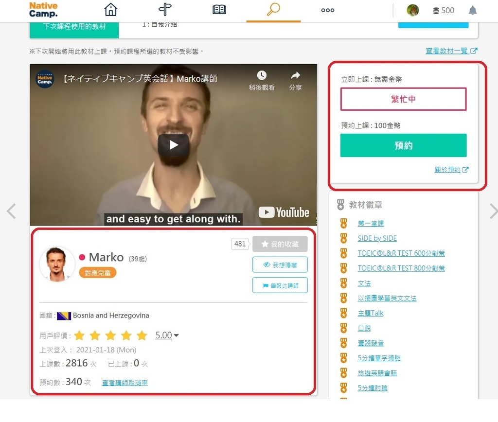
Task: Open the 500 coins balance
Action: 444,11
